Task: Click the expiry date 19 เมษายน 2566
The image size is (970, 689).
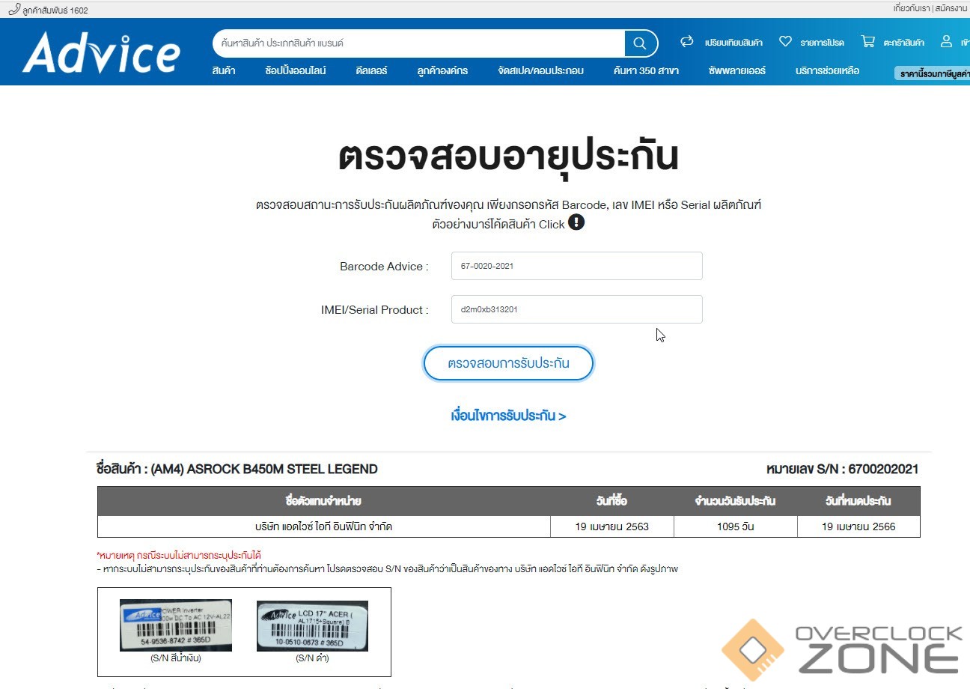Action: coord(858,526)
